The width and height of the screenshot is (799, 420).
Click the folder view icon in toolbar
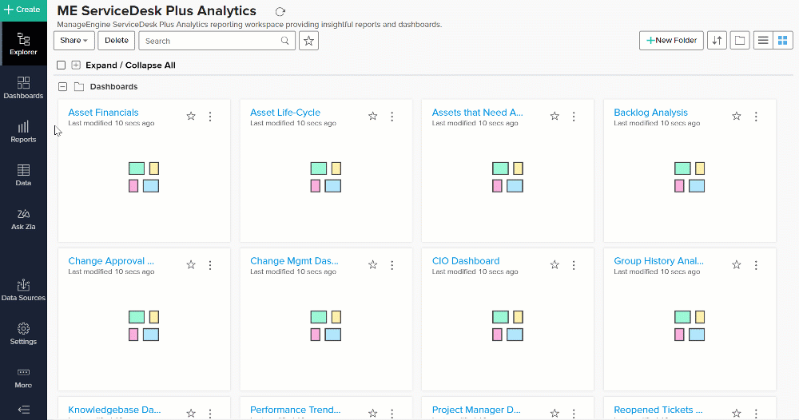tap(740, 40)
